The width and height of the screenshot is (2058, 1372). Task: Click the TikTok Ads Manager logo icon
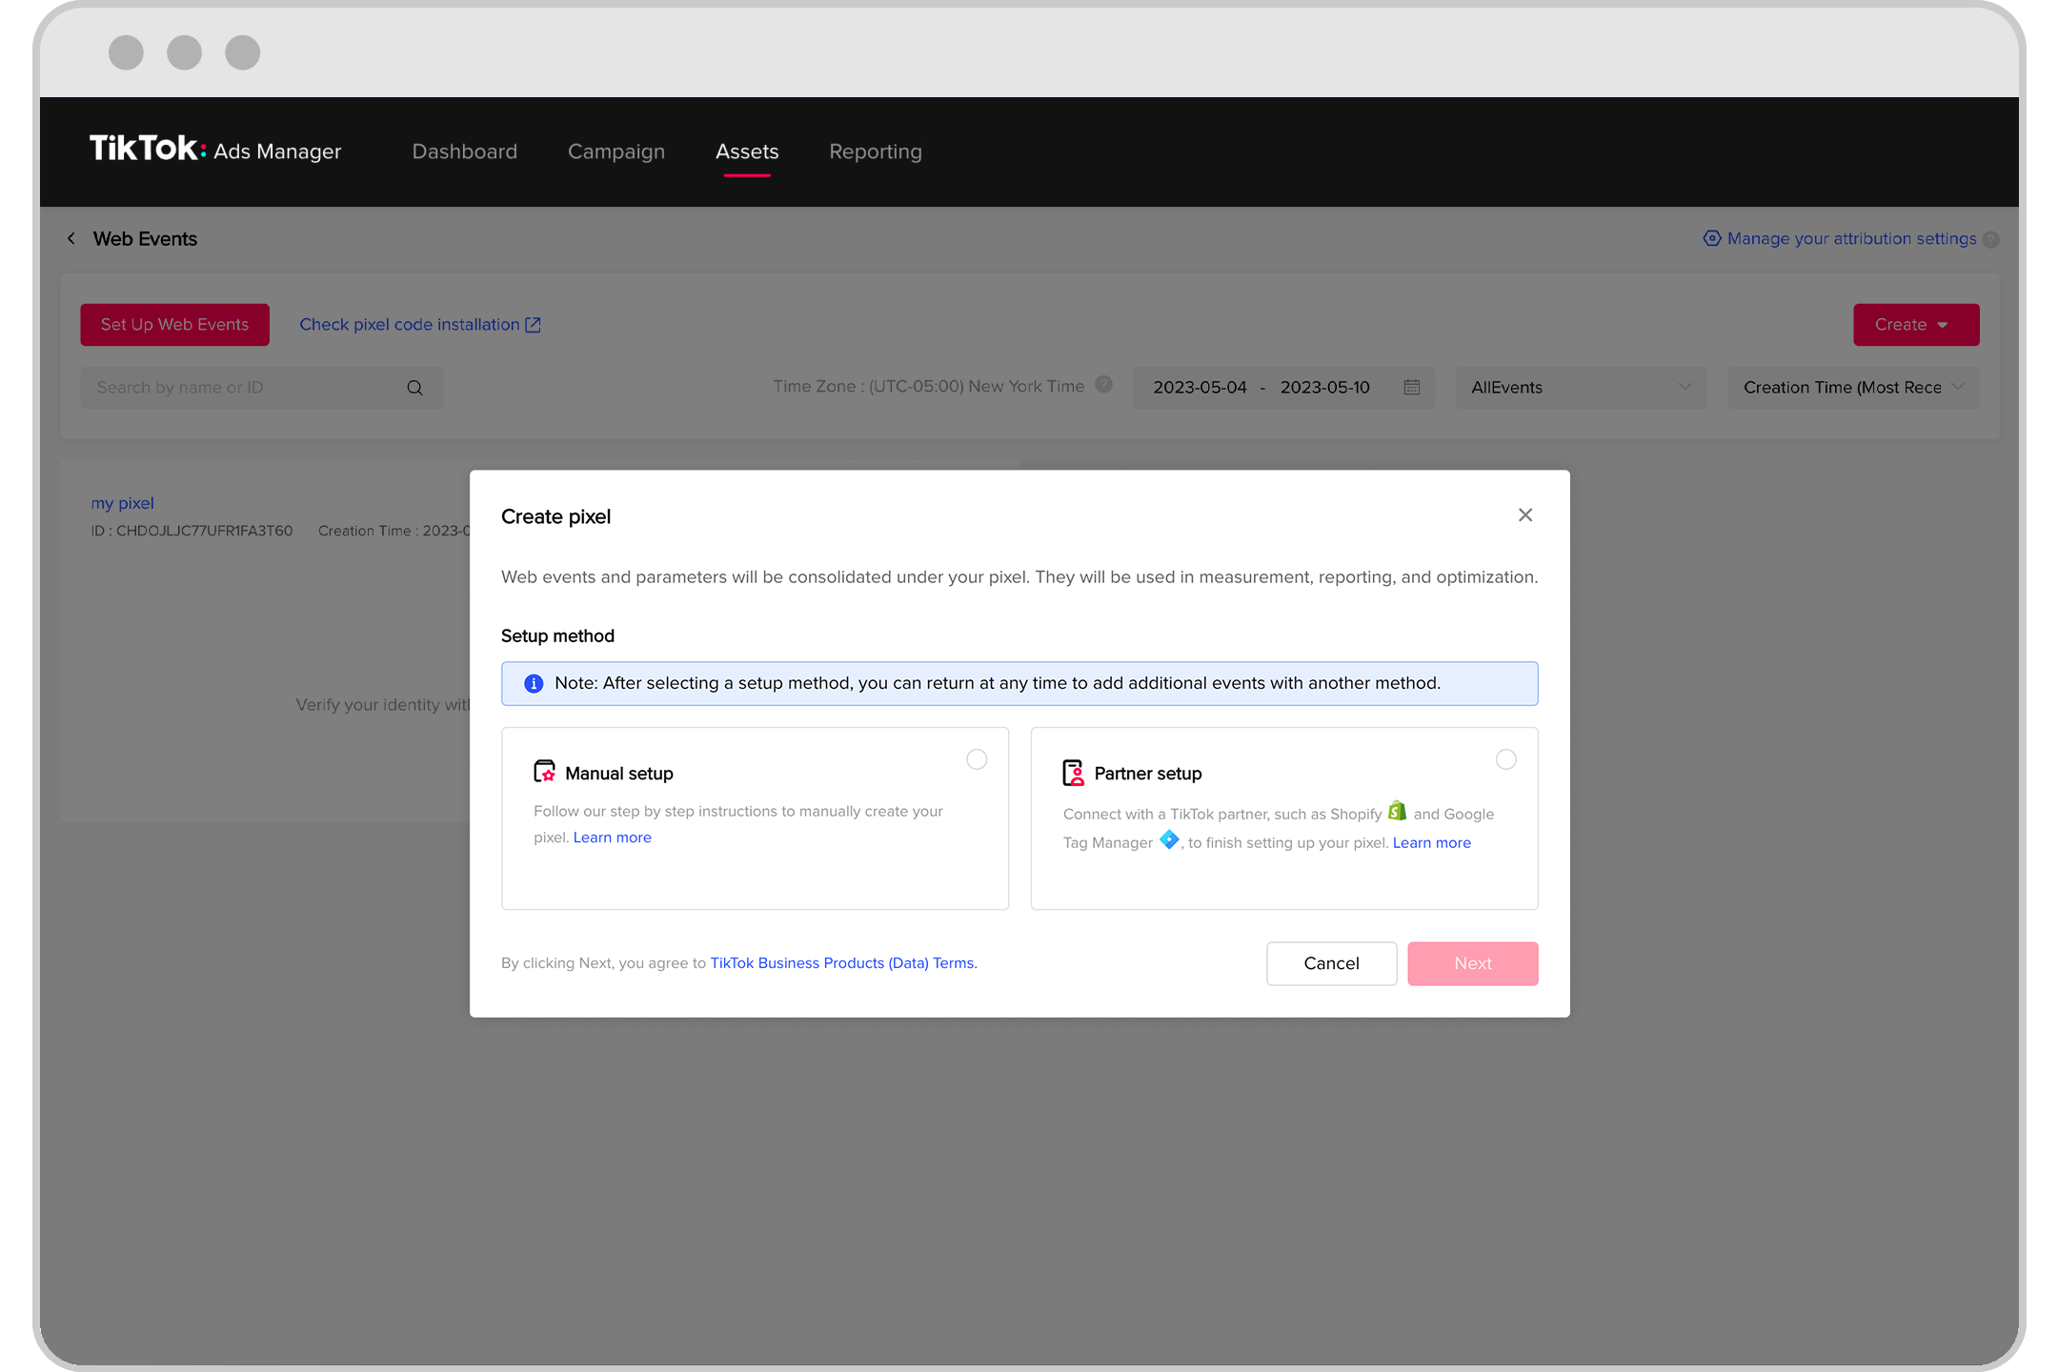tap(214, 151)
